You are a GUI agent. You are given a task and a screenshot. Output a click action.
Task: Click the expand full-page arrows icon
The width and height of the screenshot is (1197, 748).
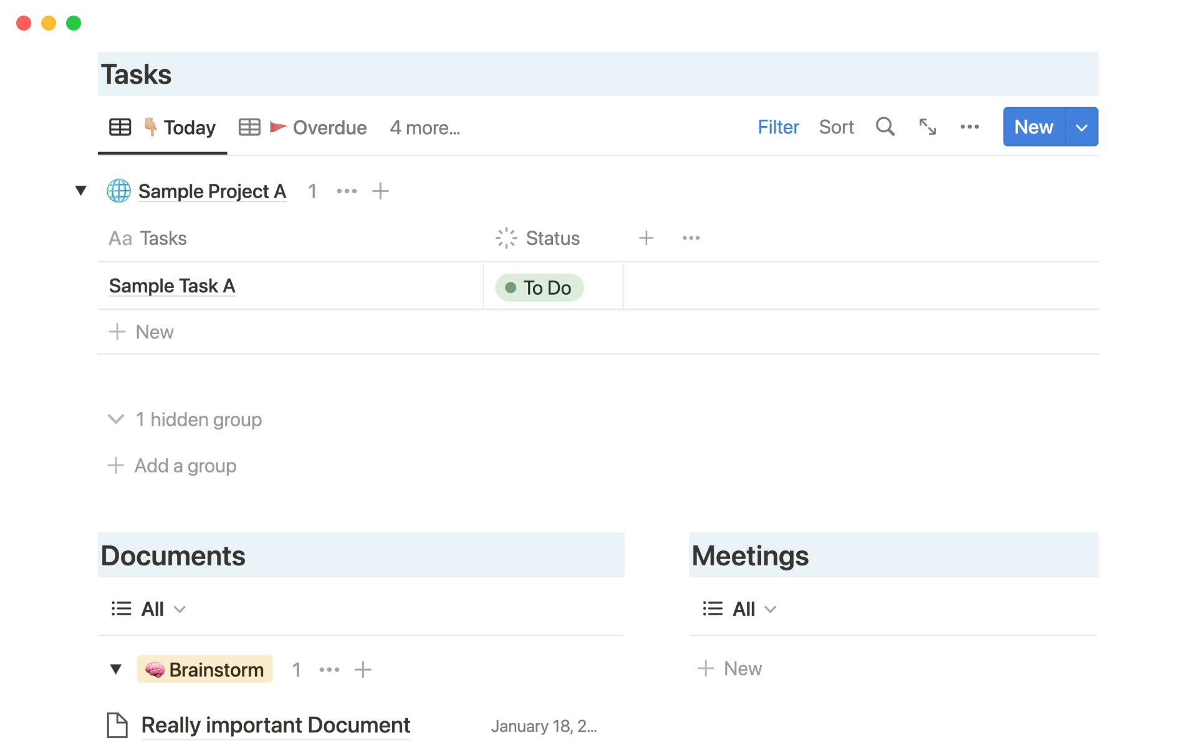point(927,127)
